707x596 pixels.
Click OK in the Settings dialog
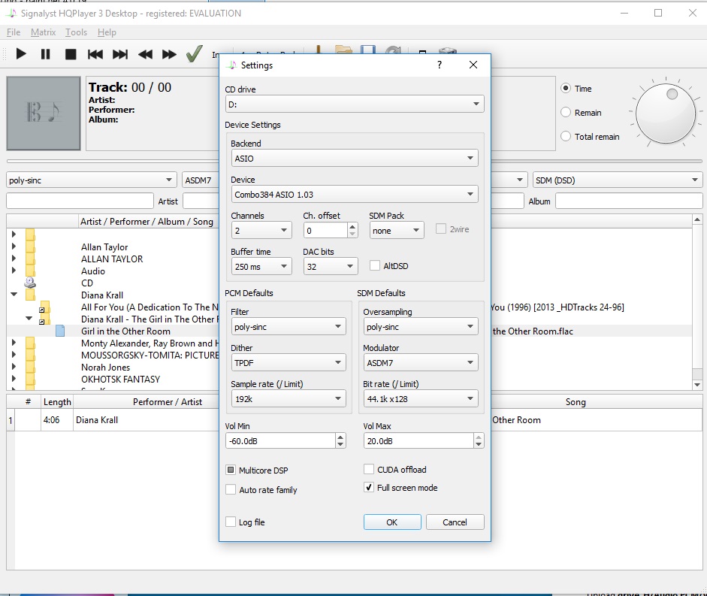[x=391, y=522]
